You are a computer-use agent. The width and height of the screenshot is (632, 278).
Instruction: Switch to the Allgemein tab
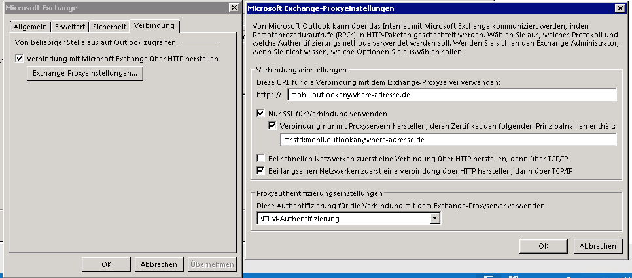coord(30,27)
